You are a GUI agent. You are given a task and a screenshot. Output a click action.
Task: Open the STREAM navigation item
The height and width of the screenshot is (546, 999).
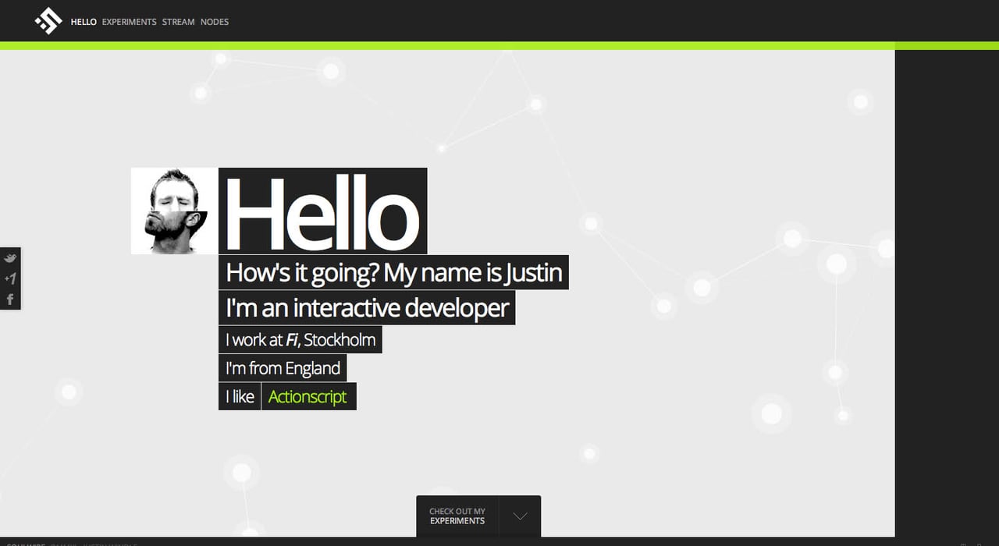(x=178, y=22)
